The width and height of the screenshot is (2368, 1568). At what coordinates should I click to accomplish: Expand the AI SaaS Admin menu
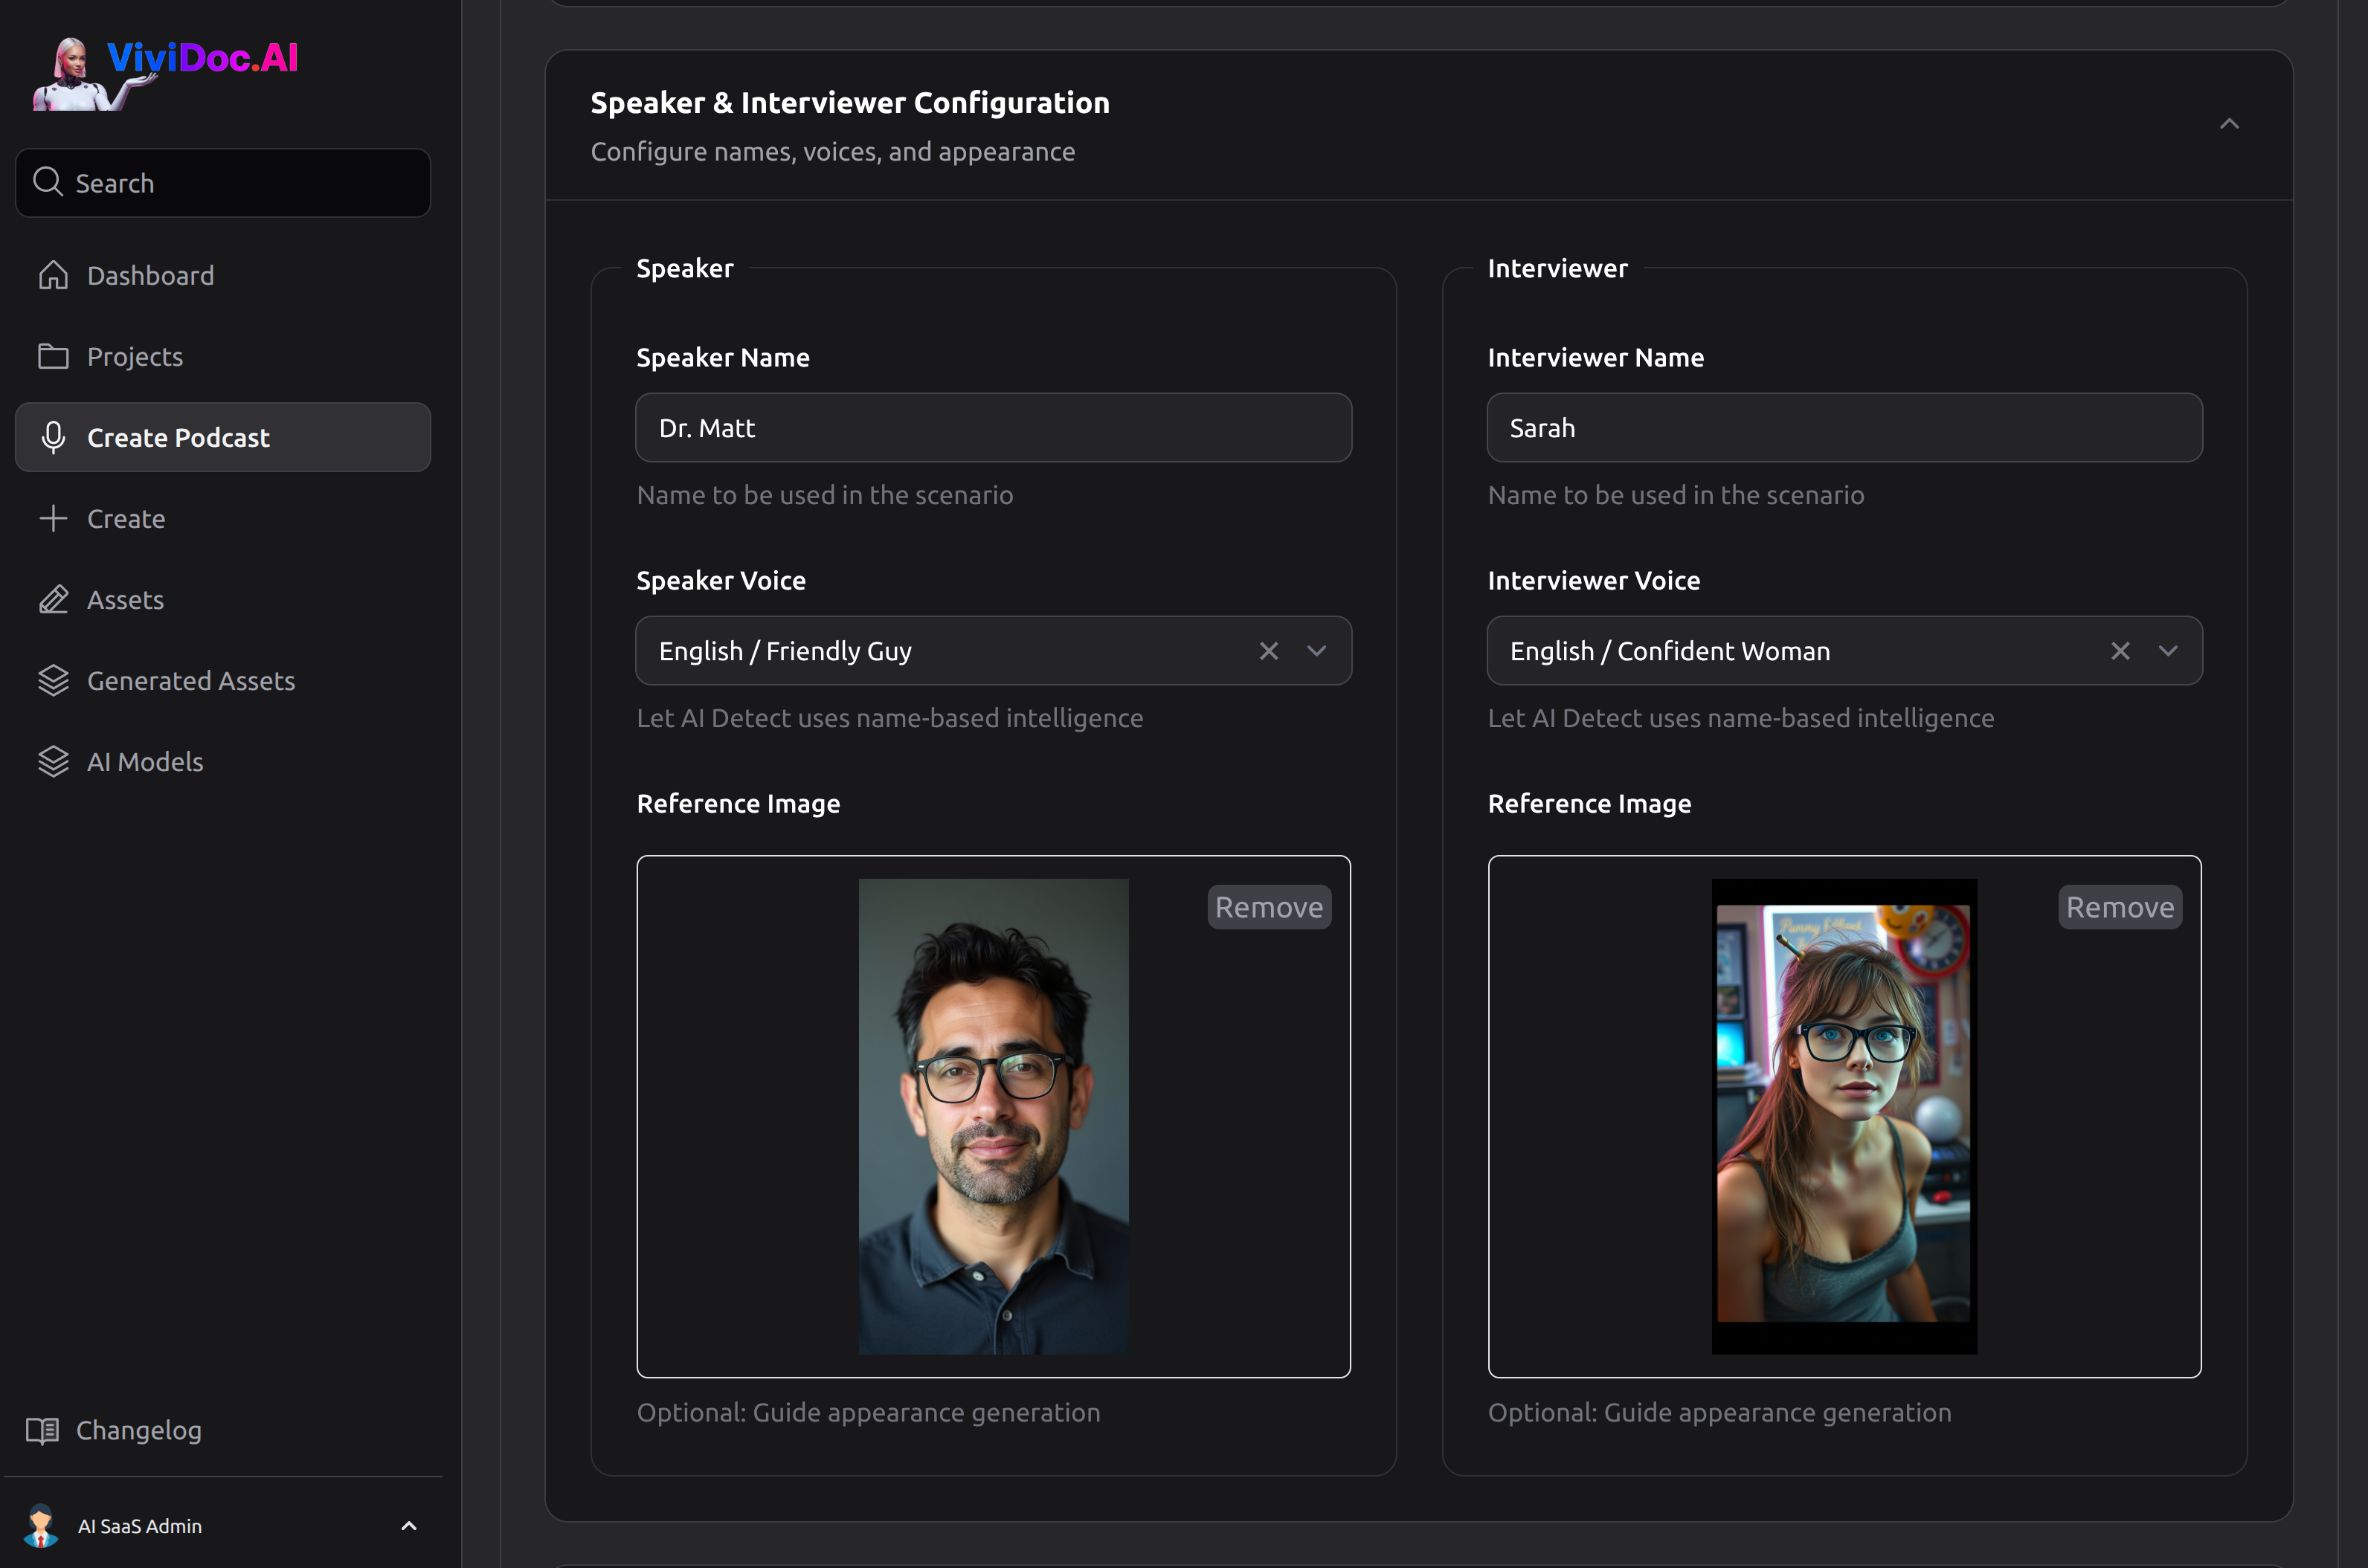point(408,1526)
